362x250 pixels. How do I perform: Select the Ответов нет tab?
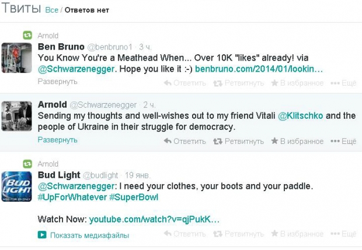(86, 10)
